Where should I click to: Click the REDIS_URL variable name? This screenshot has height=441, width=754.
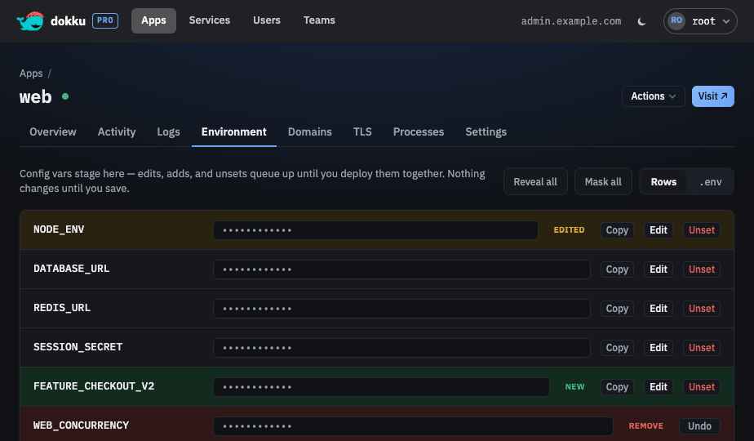[x=62, y=308]
